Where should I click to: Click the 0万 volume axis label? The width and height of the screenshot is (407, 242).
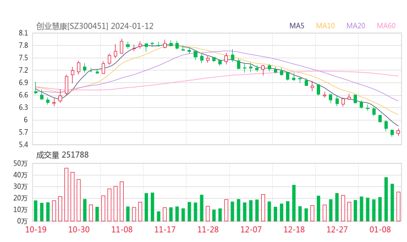pyautogui.click(x=22, y=221)
